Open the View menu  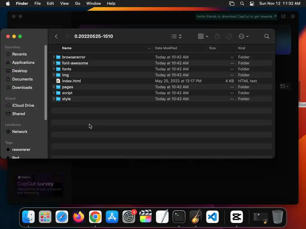point(65,4)
